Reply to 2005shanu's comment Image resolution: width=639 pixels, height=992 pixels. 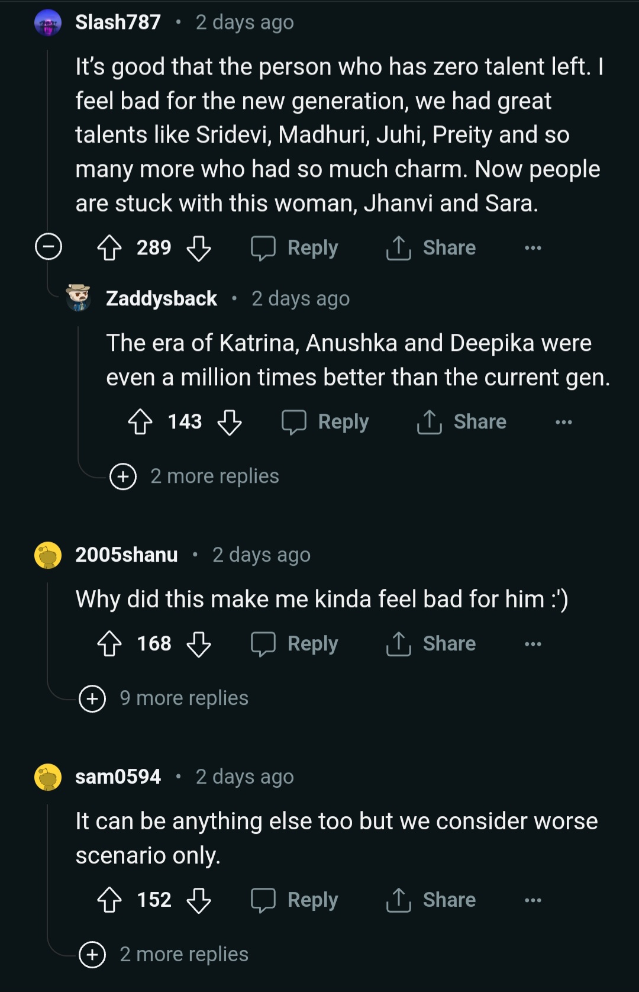295,644
